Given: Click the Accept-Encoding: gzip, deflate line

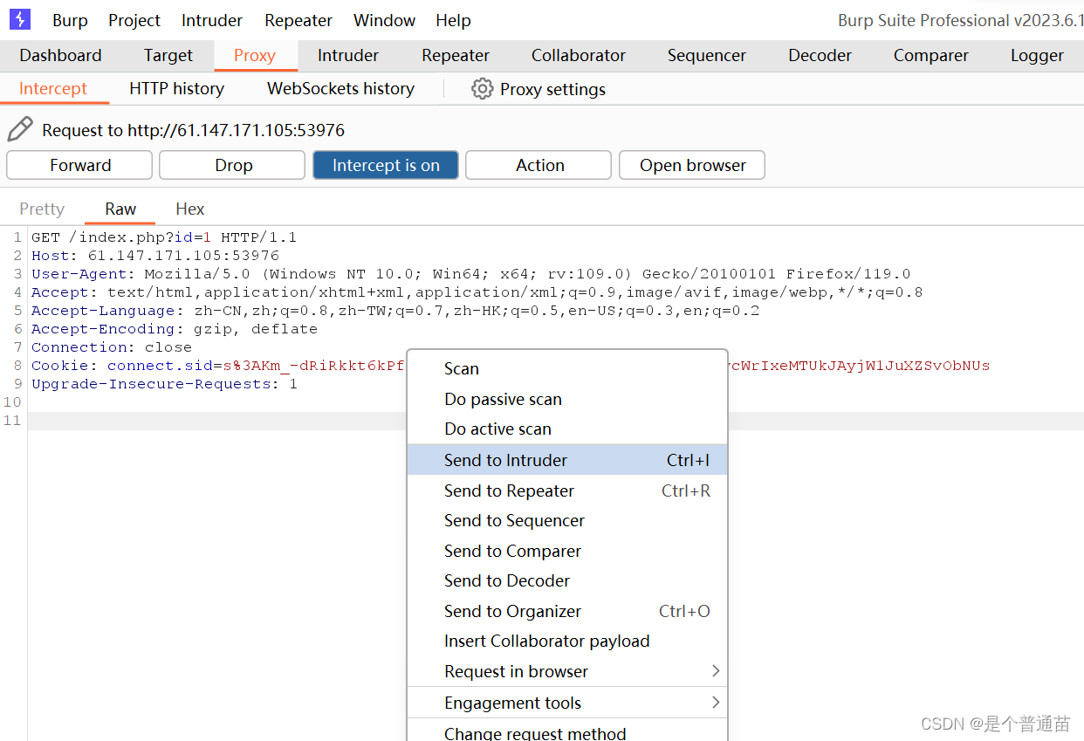Looking at the screenshot, I should pos(175,329).
